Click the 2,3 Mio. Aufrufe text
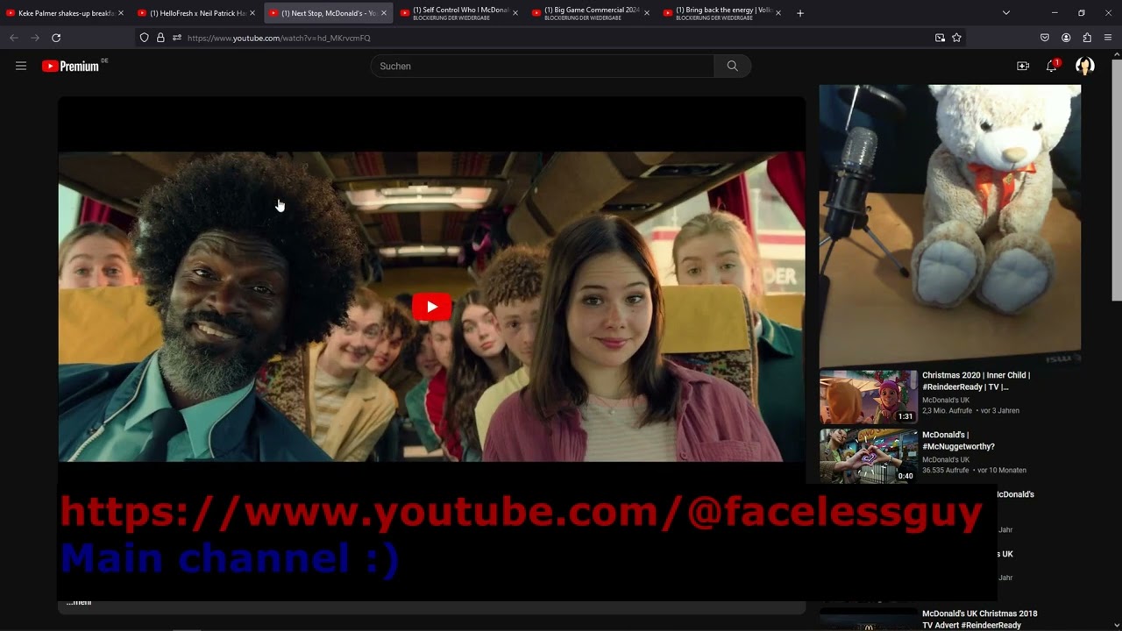The image size is (1122, 631). (947, 410)
